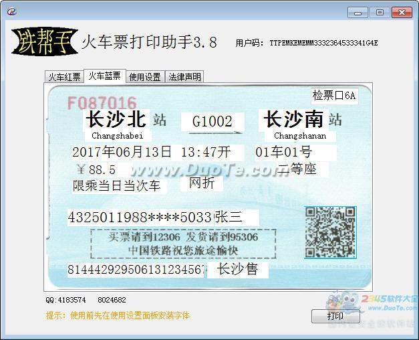
Task: Click the QR code on ticket
Action: [x=330, y=232]
